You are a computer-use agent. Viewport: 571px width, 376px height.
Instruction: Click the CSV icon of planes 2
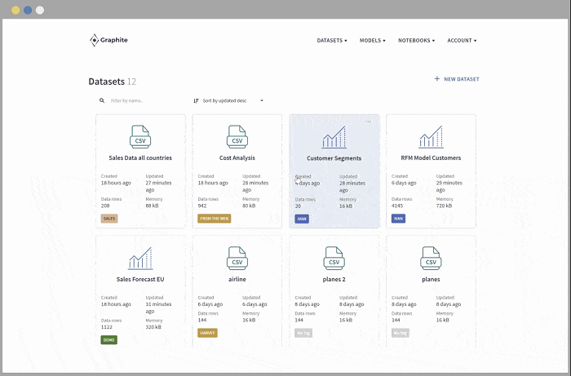pyautogui.click(x=334, y=258)
